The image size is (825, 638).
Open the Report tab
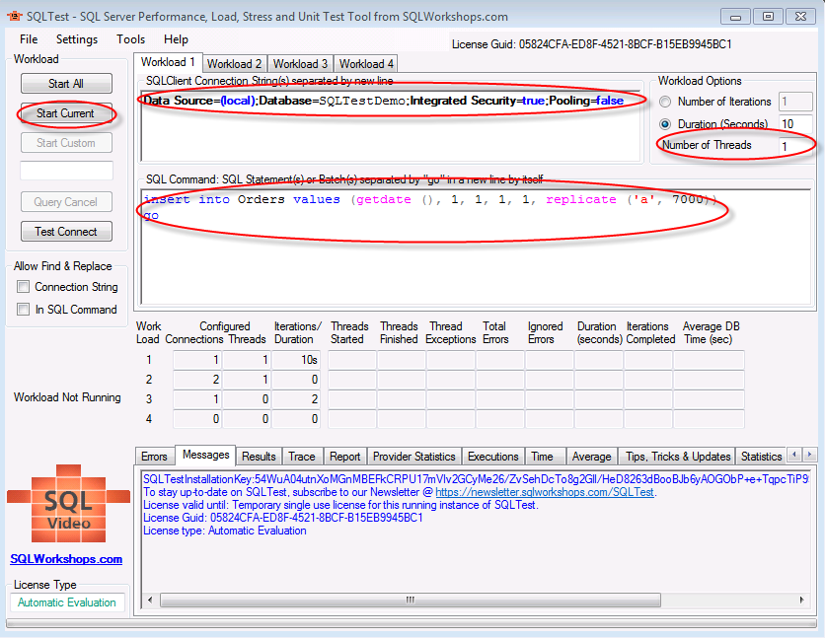point(345,457)
